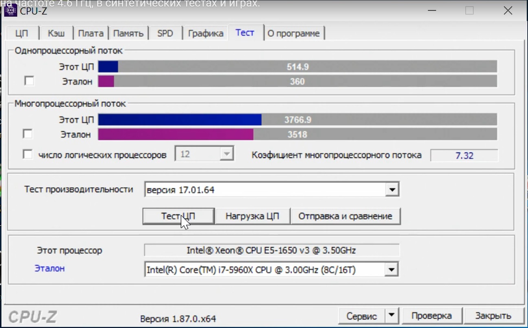Click the Многопроцессорный поток group title

tap(70, 103)
